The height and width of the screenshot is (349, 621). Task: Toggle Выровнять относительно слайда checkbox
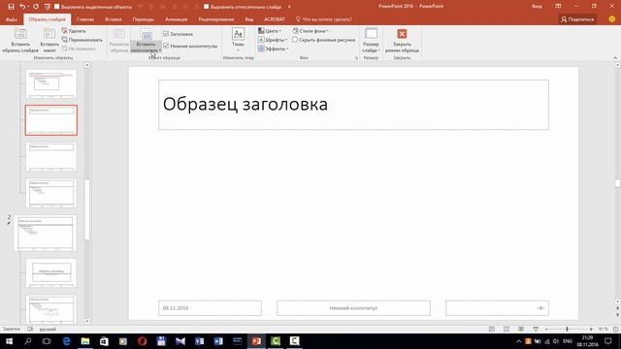[x=206, y=7]
